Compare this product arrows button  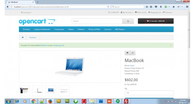[x=133, y=53]
